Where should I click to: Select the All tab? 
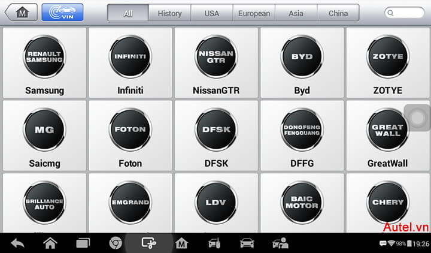(x=128, y=13)
